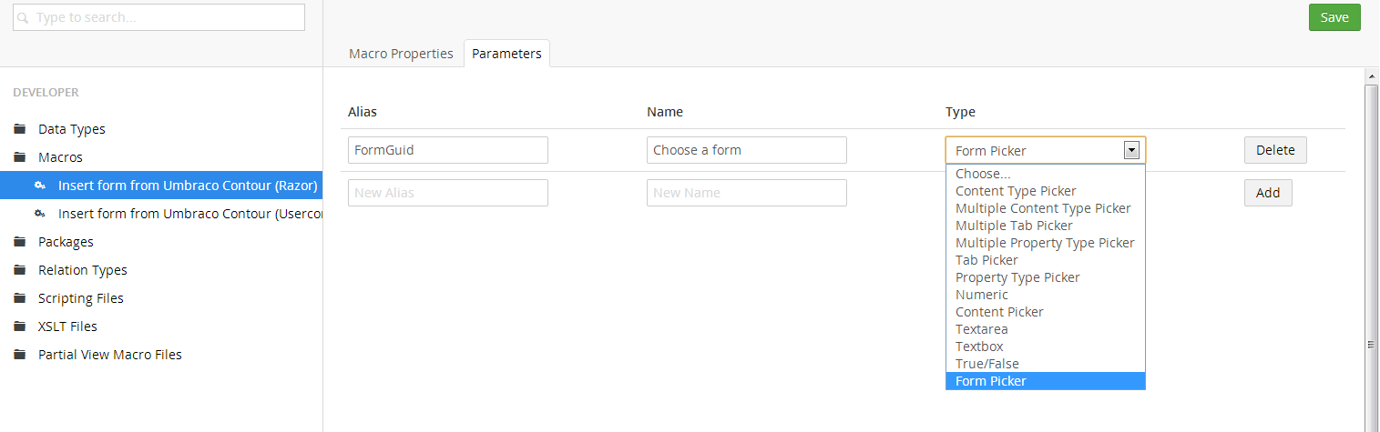Image resolution: width=1380 pixels, height=432 pixels.
Task: Open the Parameters tab
Action: click(x=506, y=54)
